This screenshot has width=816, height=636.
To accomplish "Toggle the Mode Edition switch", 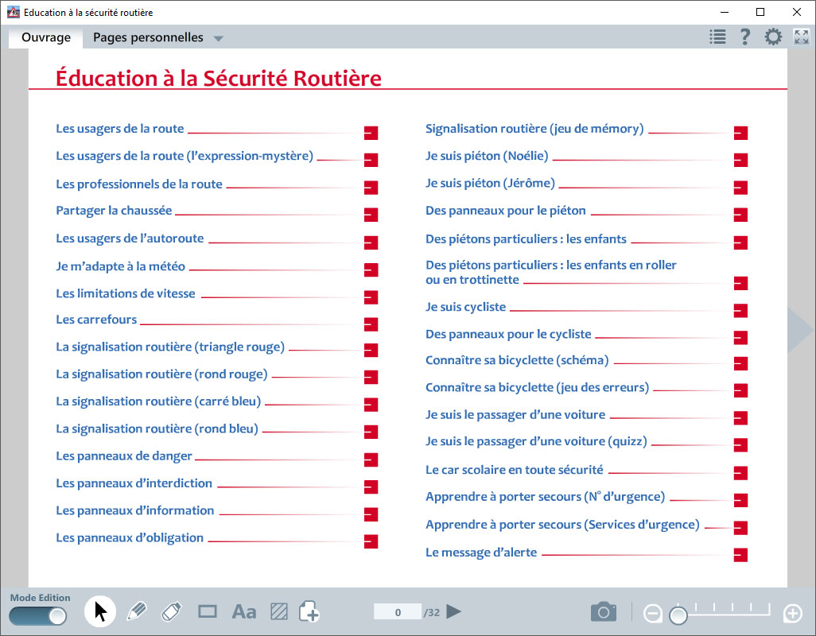I will coord(37,615).
